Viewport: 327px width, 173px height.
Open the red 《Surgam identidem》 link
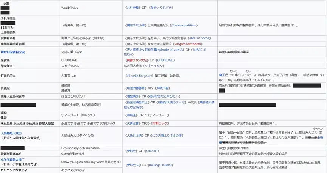pyautogui.click(x=188, y=44)
